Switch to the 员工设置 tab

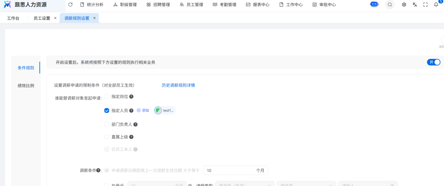(42, 18)
